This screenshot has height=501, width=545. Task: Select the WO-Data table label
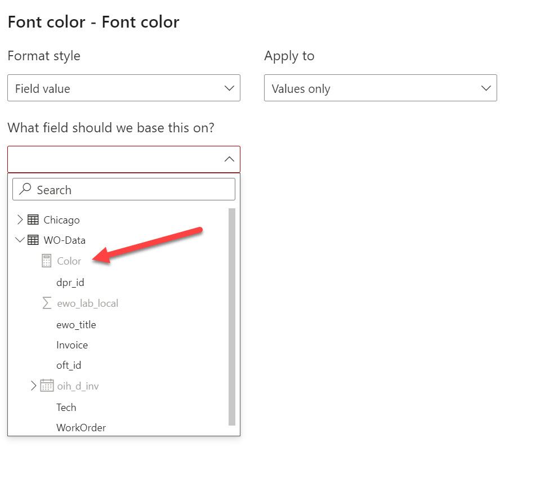64,240
